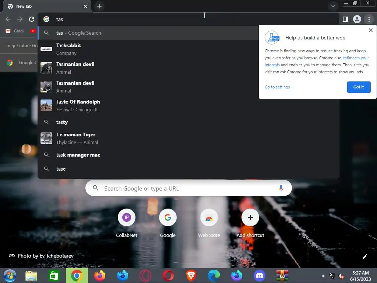
Task: Open File Explorer from taskbar
Action: point(31,276)
